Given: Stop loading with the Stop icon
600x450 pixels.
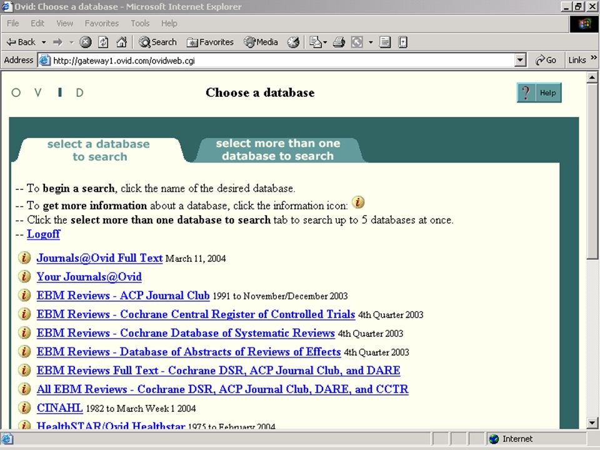Looking at the screenshot, I should [x=86, y=42].
